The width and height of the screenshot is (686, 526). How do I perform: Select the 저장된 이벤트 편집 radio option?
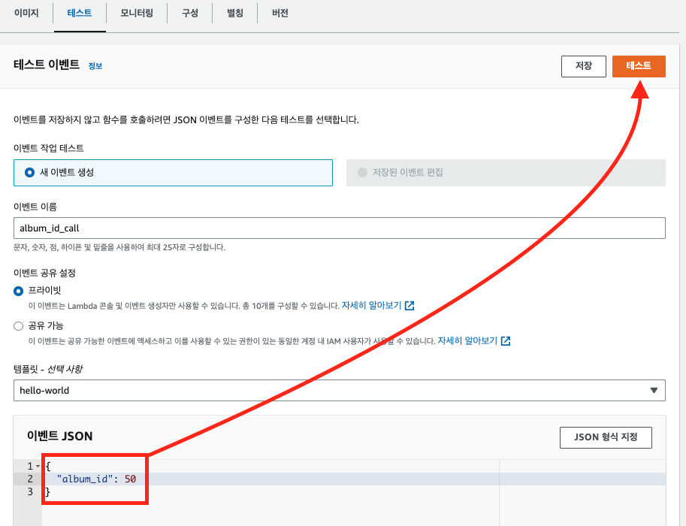click(362, 172)
